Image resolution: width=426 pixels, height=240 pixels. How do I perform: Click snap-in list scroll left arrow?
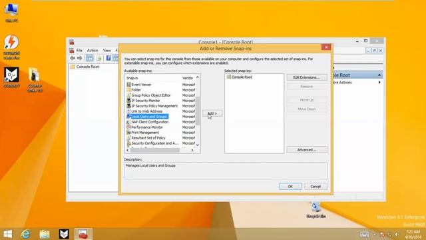pyautogui.click(x=127, y=150)
